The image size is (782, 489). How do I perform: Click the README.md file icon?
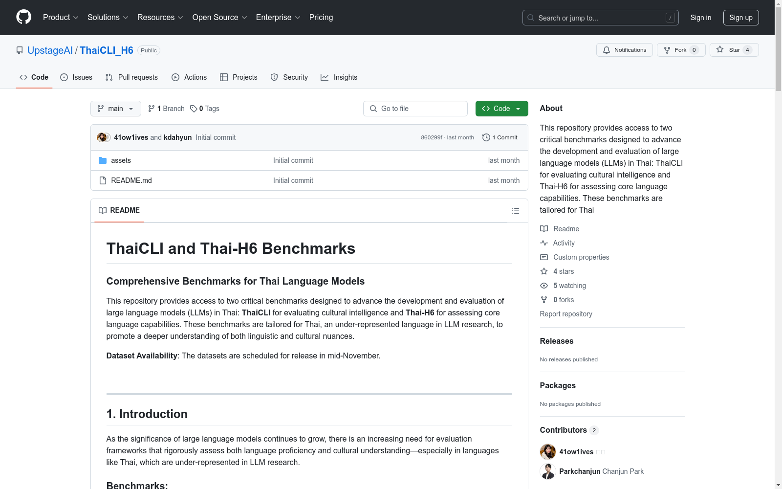[x=103, y=180]
